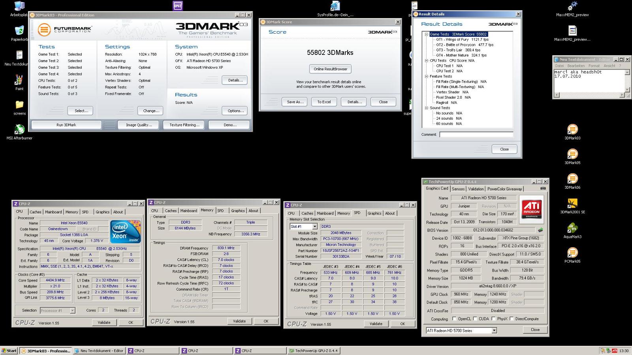This screenshot has height=355, width=632.
Task: Click the Texture Filtering... button
Action: tap(184, 125)
